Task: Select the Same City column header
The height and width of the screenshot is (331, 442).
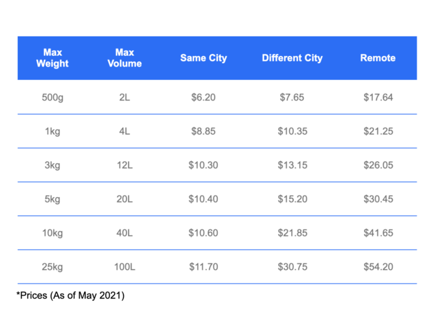Action: pos(203,58)
